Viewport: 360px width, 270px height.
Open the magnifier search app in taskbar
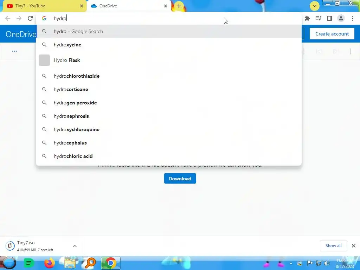tap(90, 263)
